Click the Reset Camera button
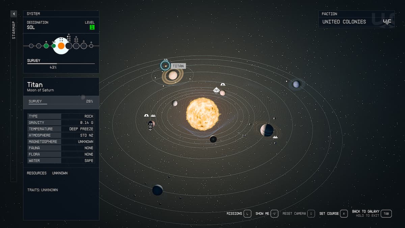 coord(311,213)
